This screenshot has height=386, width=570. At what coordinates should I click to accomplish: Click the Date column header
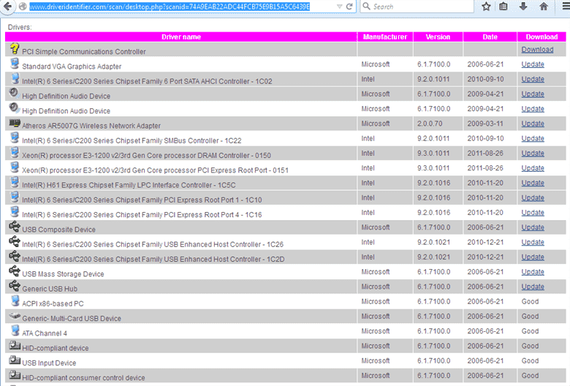[x=490, y=37]
